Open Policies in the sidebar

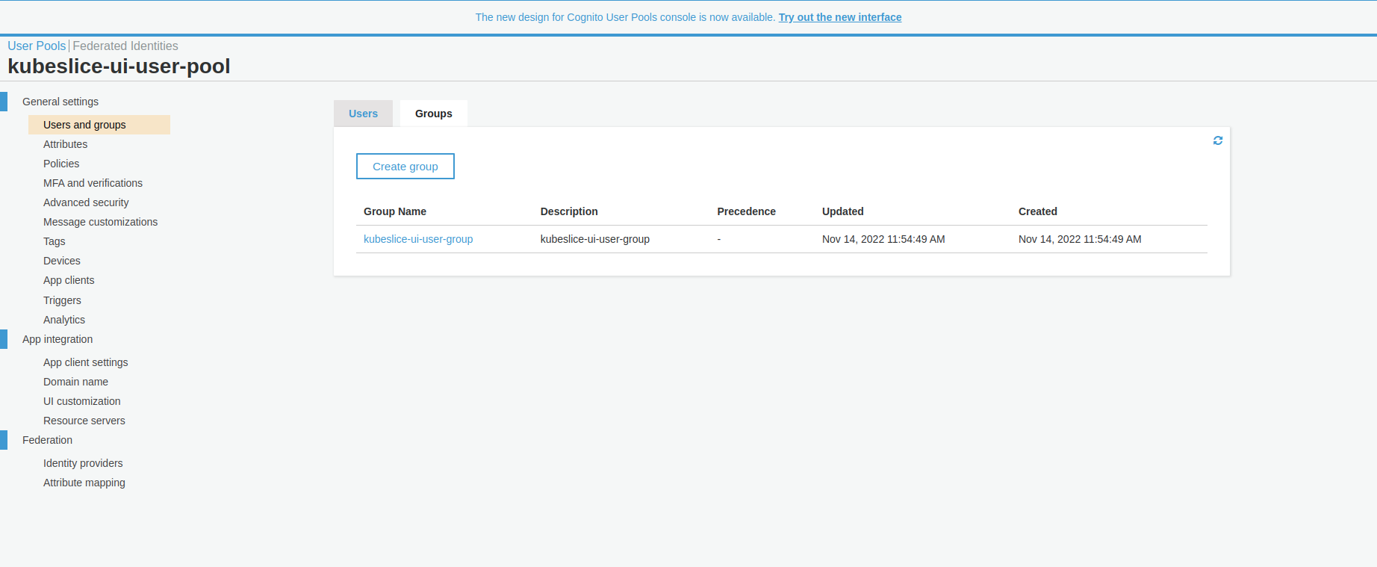[x=61, y=164]
